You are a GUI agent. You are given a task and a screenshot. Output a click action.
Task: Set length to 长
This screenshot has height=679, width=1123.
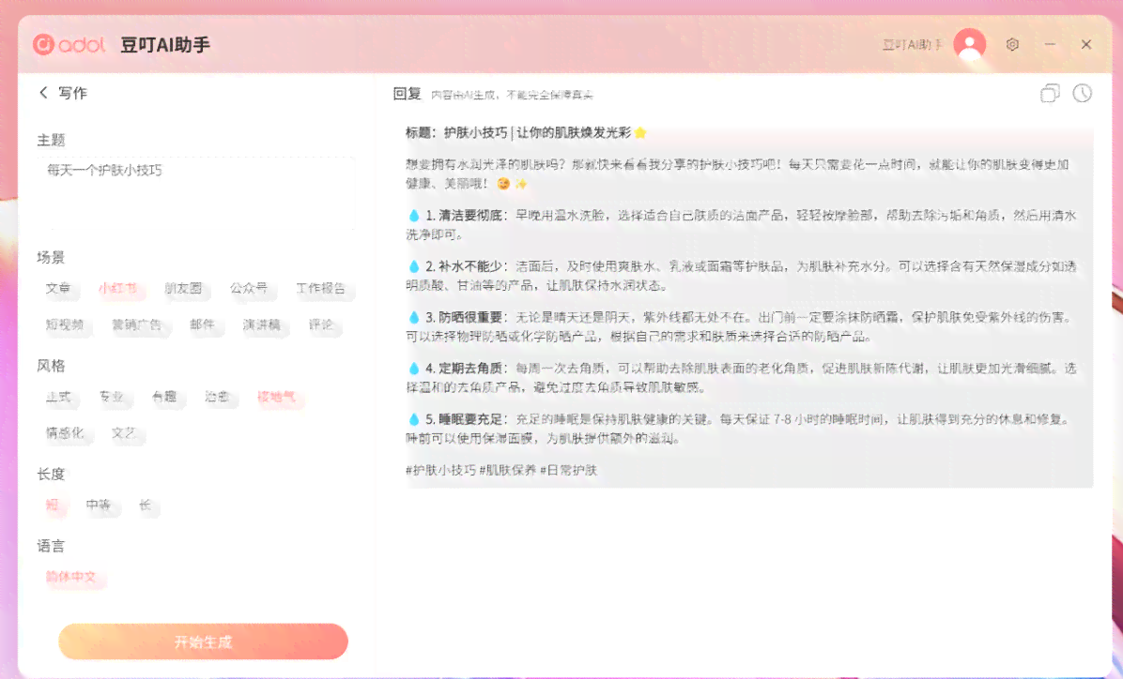[145, 505]
